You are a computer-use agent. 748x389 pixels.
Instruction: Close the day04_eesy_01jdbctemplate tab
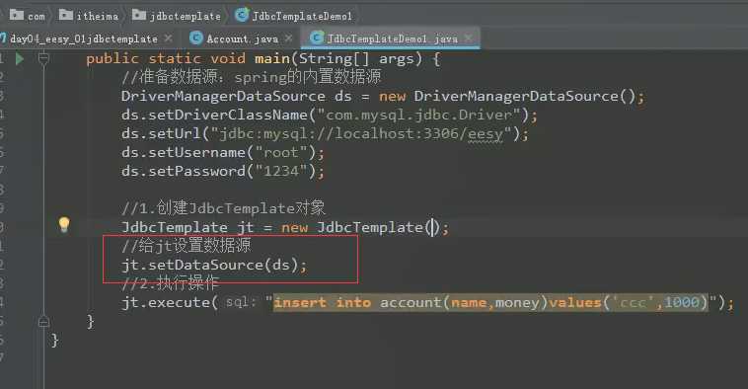(x=169, y=38)
